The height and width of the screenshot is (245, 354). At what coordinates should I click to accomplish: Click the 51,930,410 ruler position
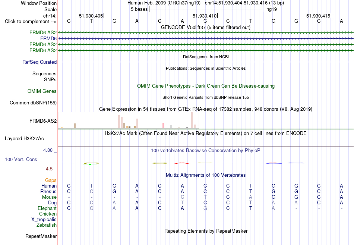205,16
